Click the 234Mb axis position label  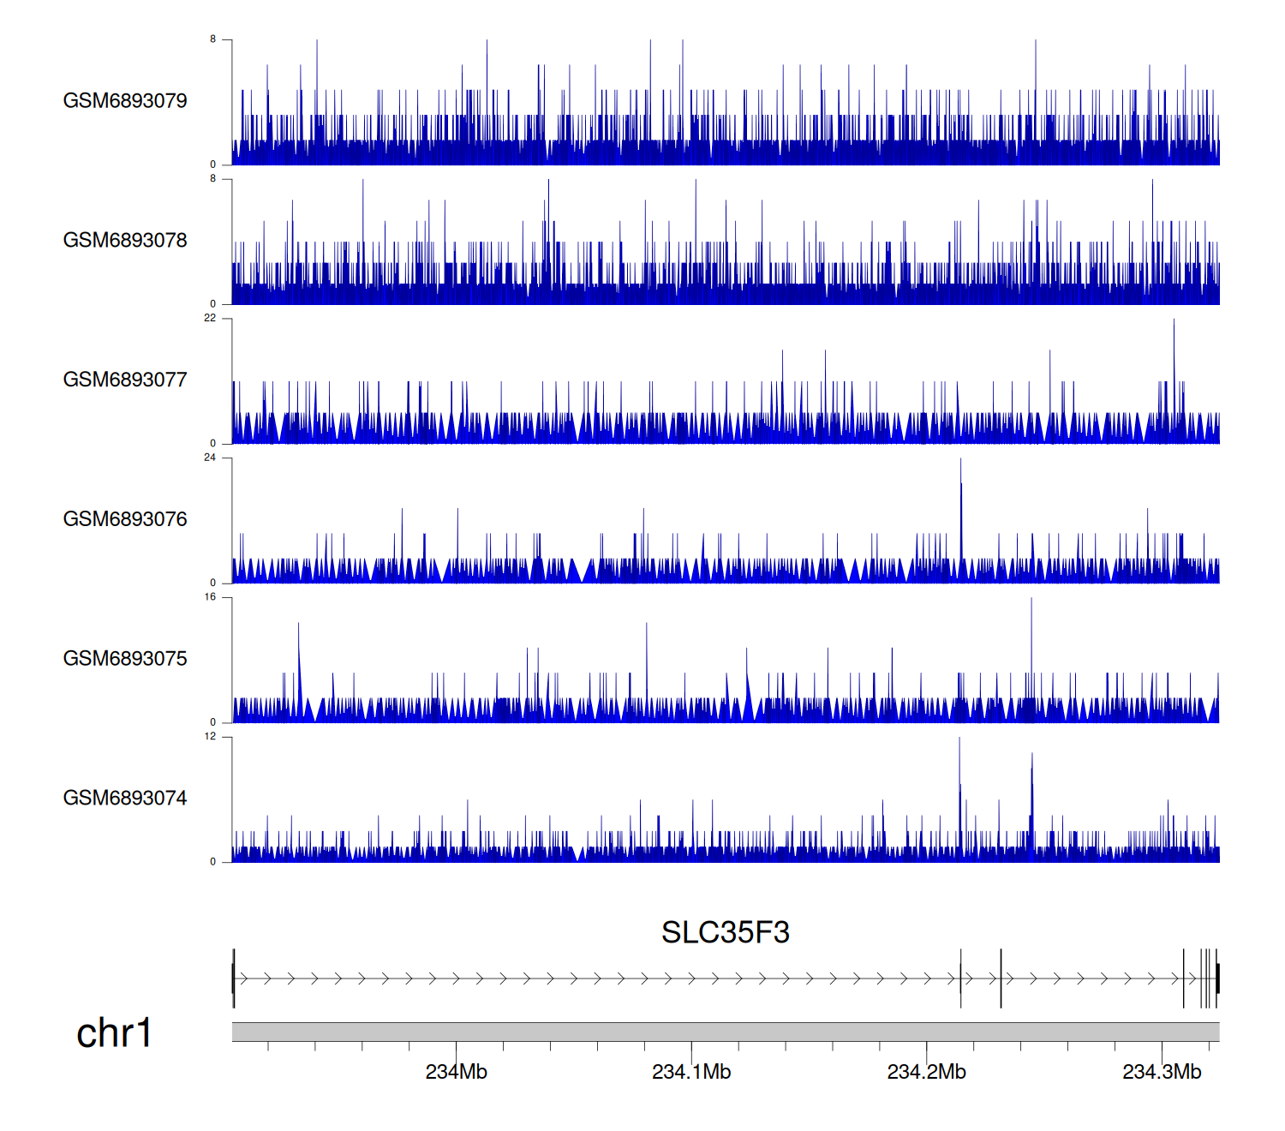click(456, 1072)
